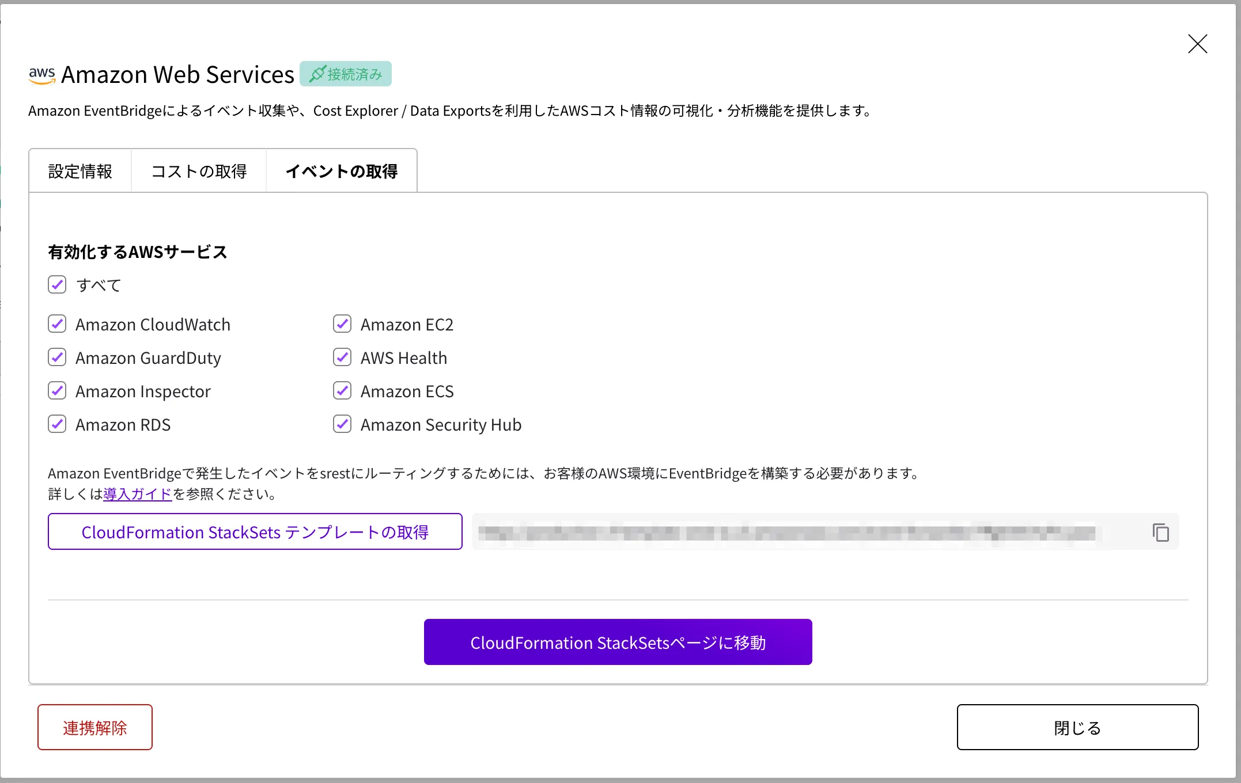Uncheck Amazon CloudWatch service

[57, 324]
